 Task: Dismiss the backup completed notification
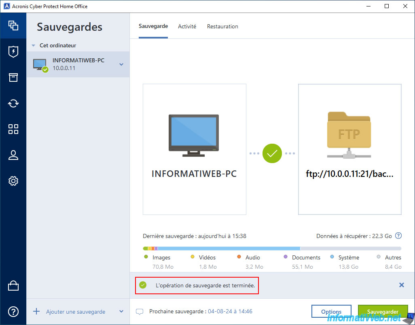coord(402,285)
